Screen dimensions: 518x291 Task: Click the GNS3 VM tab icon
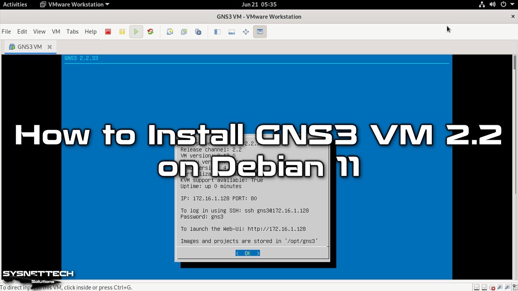[12, 47]
